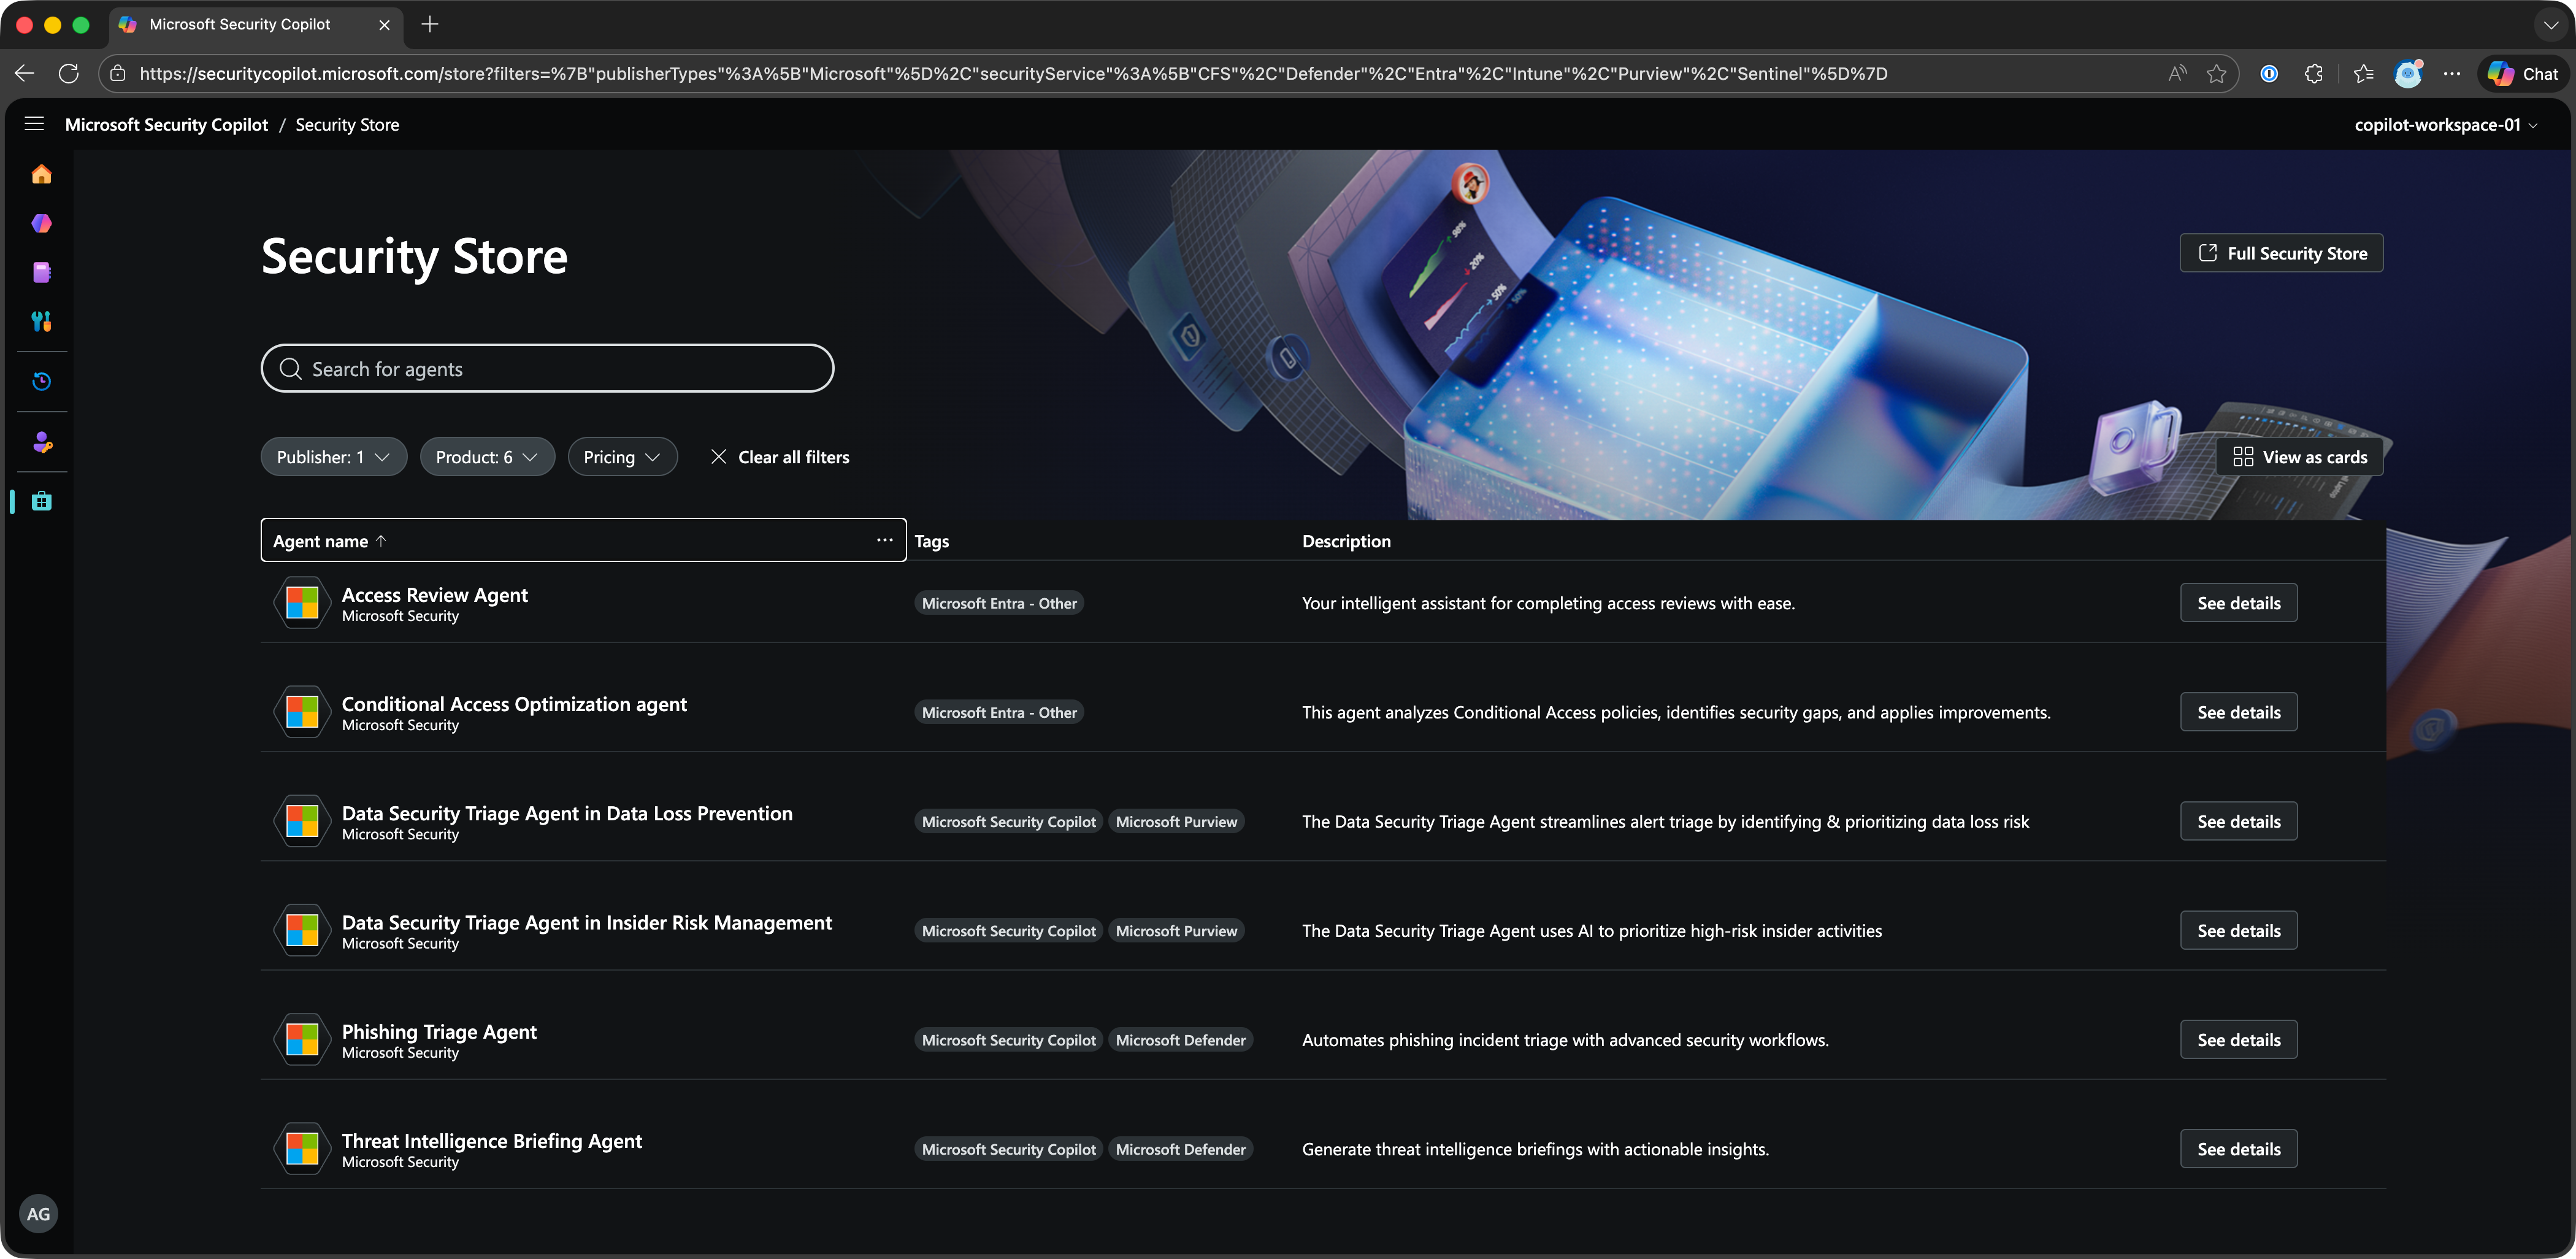Image resolution: width=2576 pixels, height=1259 pixels.
Task: Expand the Publisher filter dropdown
Action: [x=333, y=457]
